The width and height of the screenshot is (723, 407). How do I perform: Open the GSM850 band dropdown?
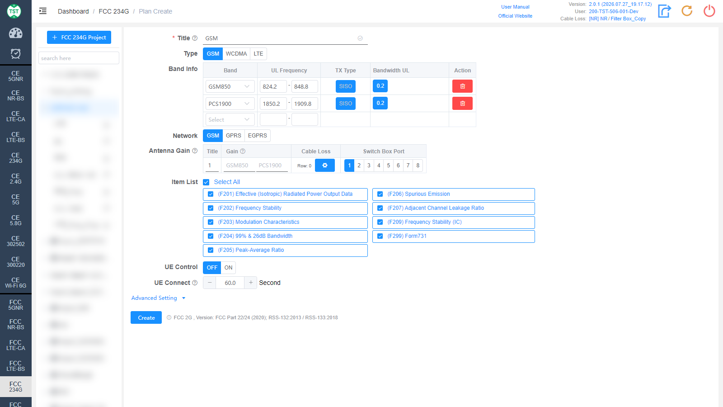[x=230, y=86]
